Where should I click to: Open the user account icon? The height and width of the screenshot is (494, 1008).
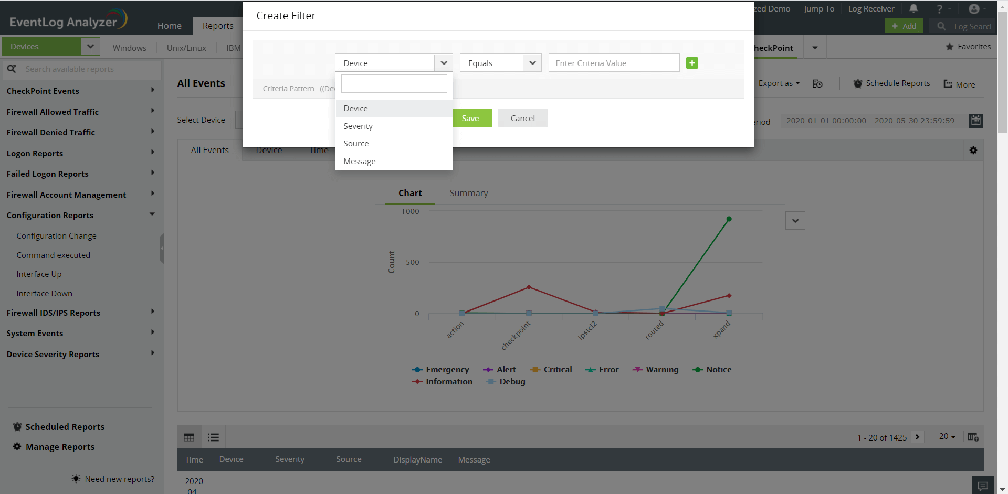click(974, 8)
